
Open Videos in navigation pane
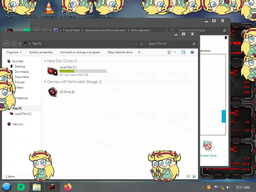[19, 87]
